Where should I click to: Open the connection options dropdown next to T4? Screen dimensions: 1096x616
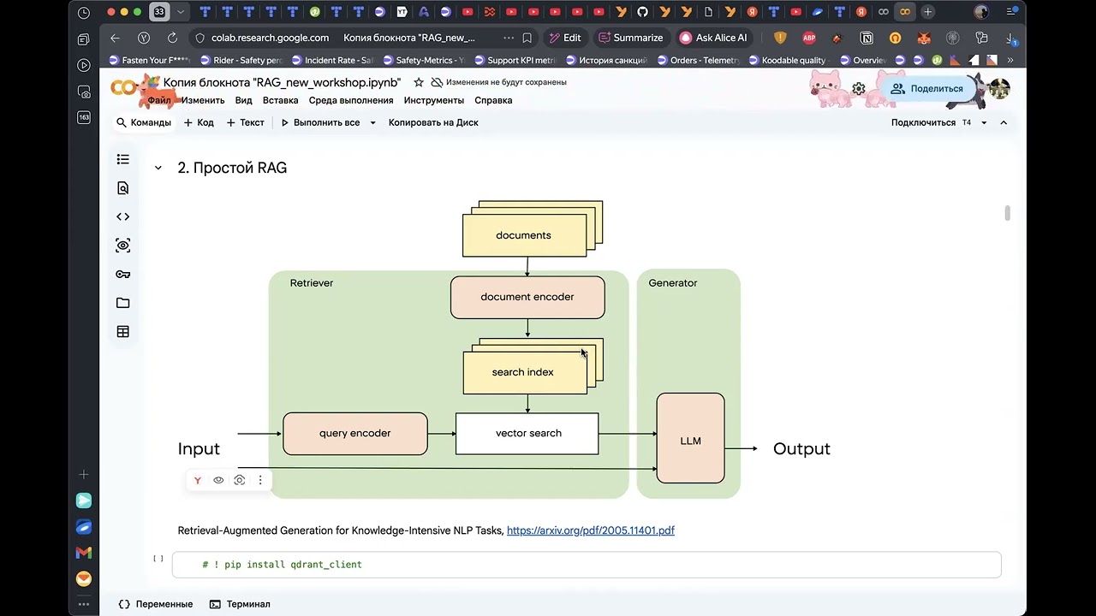point(984,122)
